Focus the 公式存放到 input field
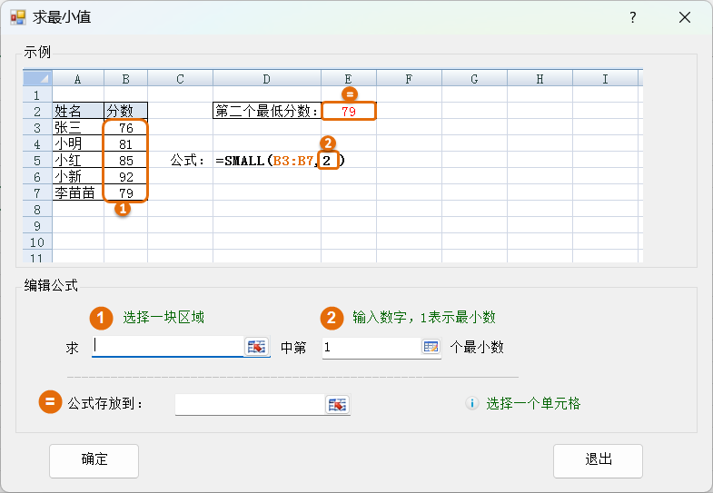713x493 pixels. pyautogui.click(x=249, y=404)
